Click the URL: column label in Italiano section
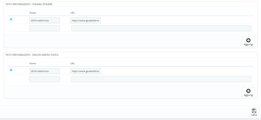261x120 pixels. coord(73,13)
